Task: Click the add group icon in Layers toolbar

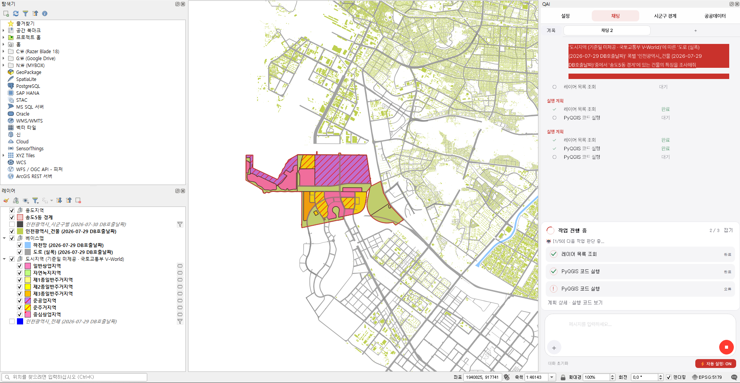Action: tap(16, 200)
